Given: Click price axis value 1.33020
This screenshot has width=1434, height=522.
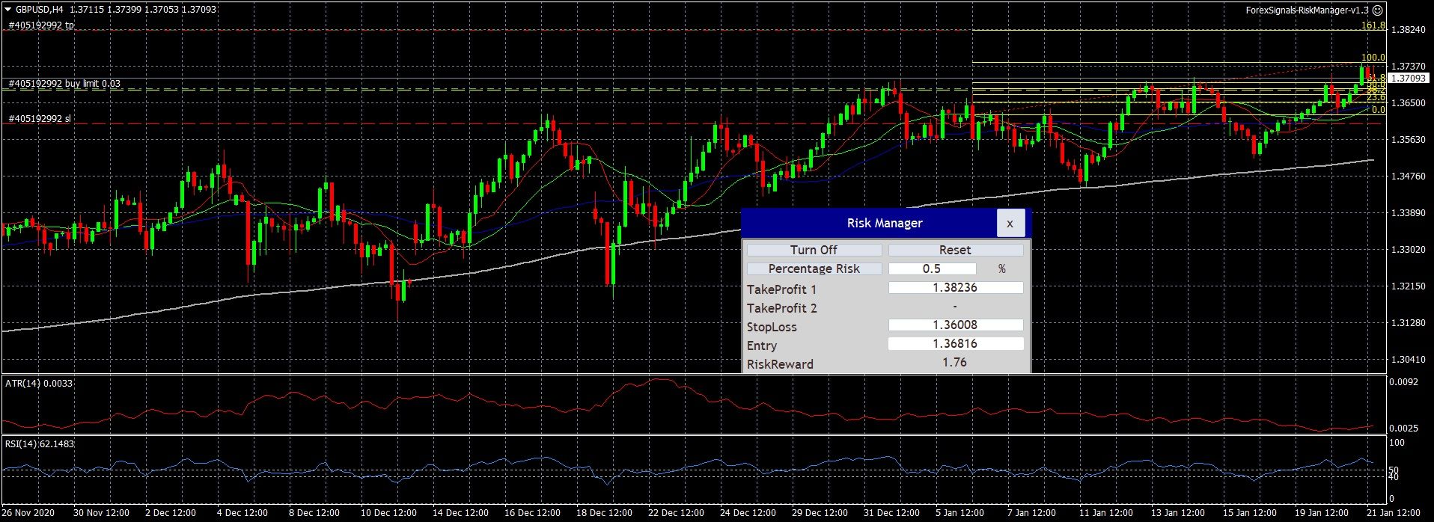Looking at the screenshot, I should [x=1408, y=250].
